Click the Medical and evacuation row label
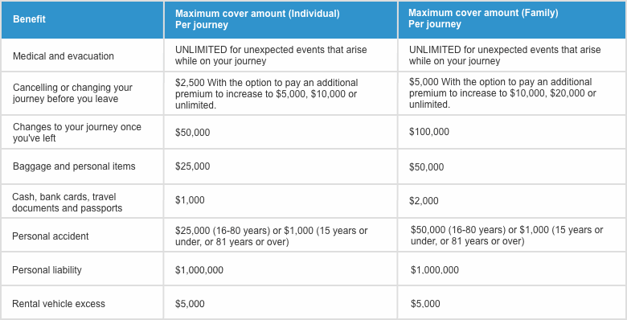 [64, 56]
